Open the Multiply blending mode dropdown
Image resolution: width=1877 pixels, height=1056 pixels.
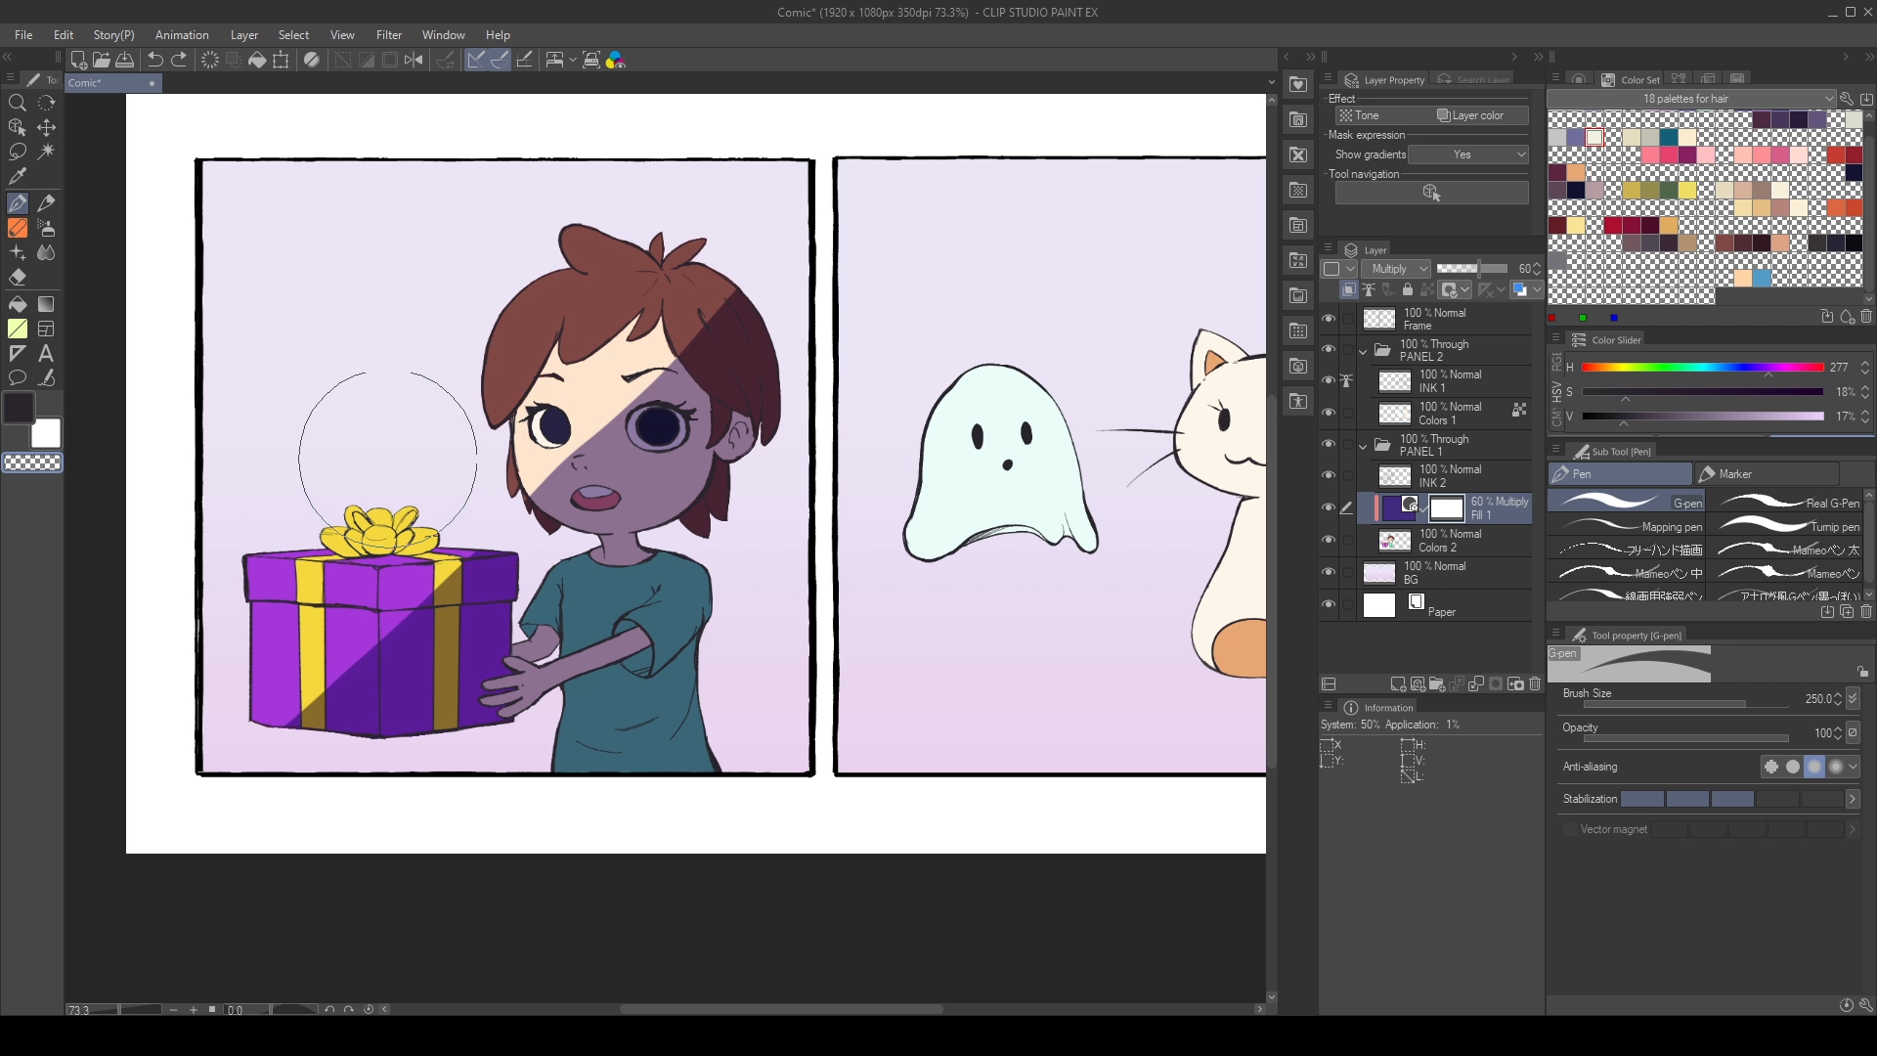(1396, 269)
